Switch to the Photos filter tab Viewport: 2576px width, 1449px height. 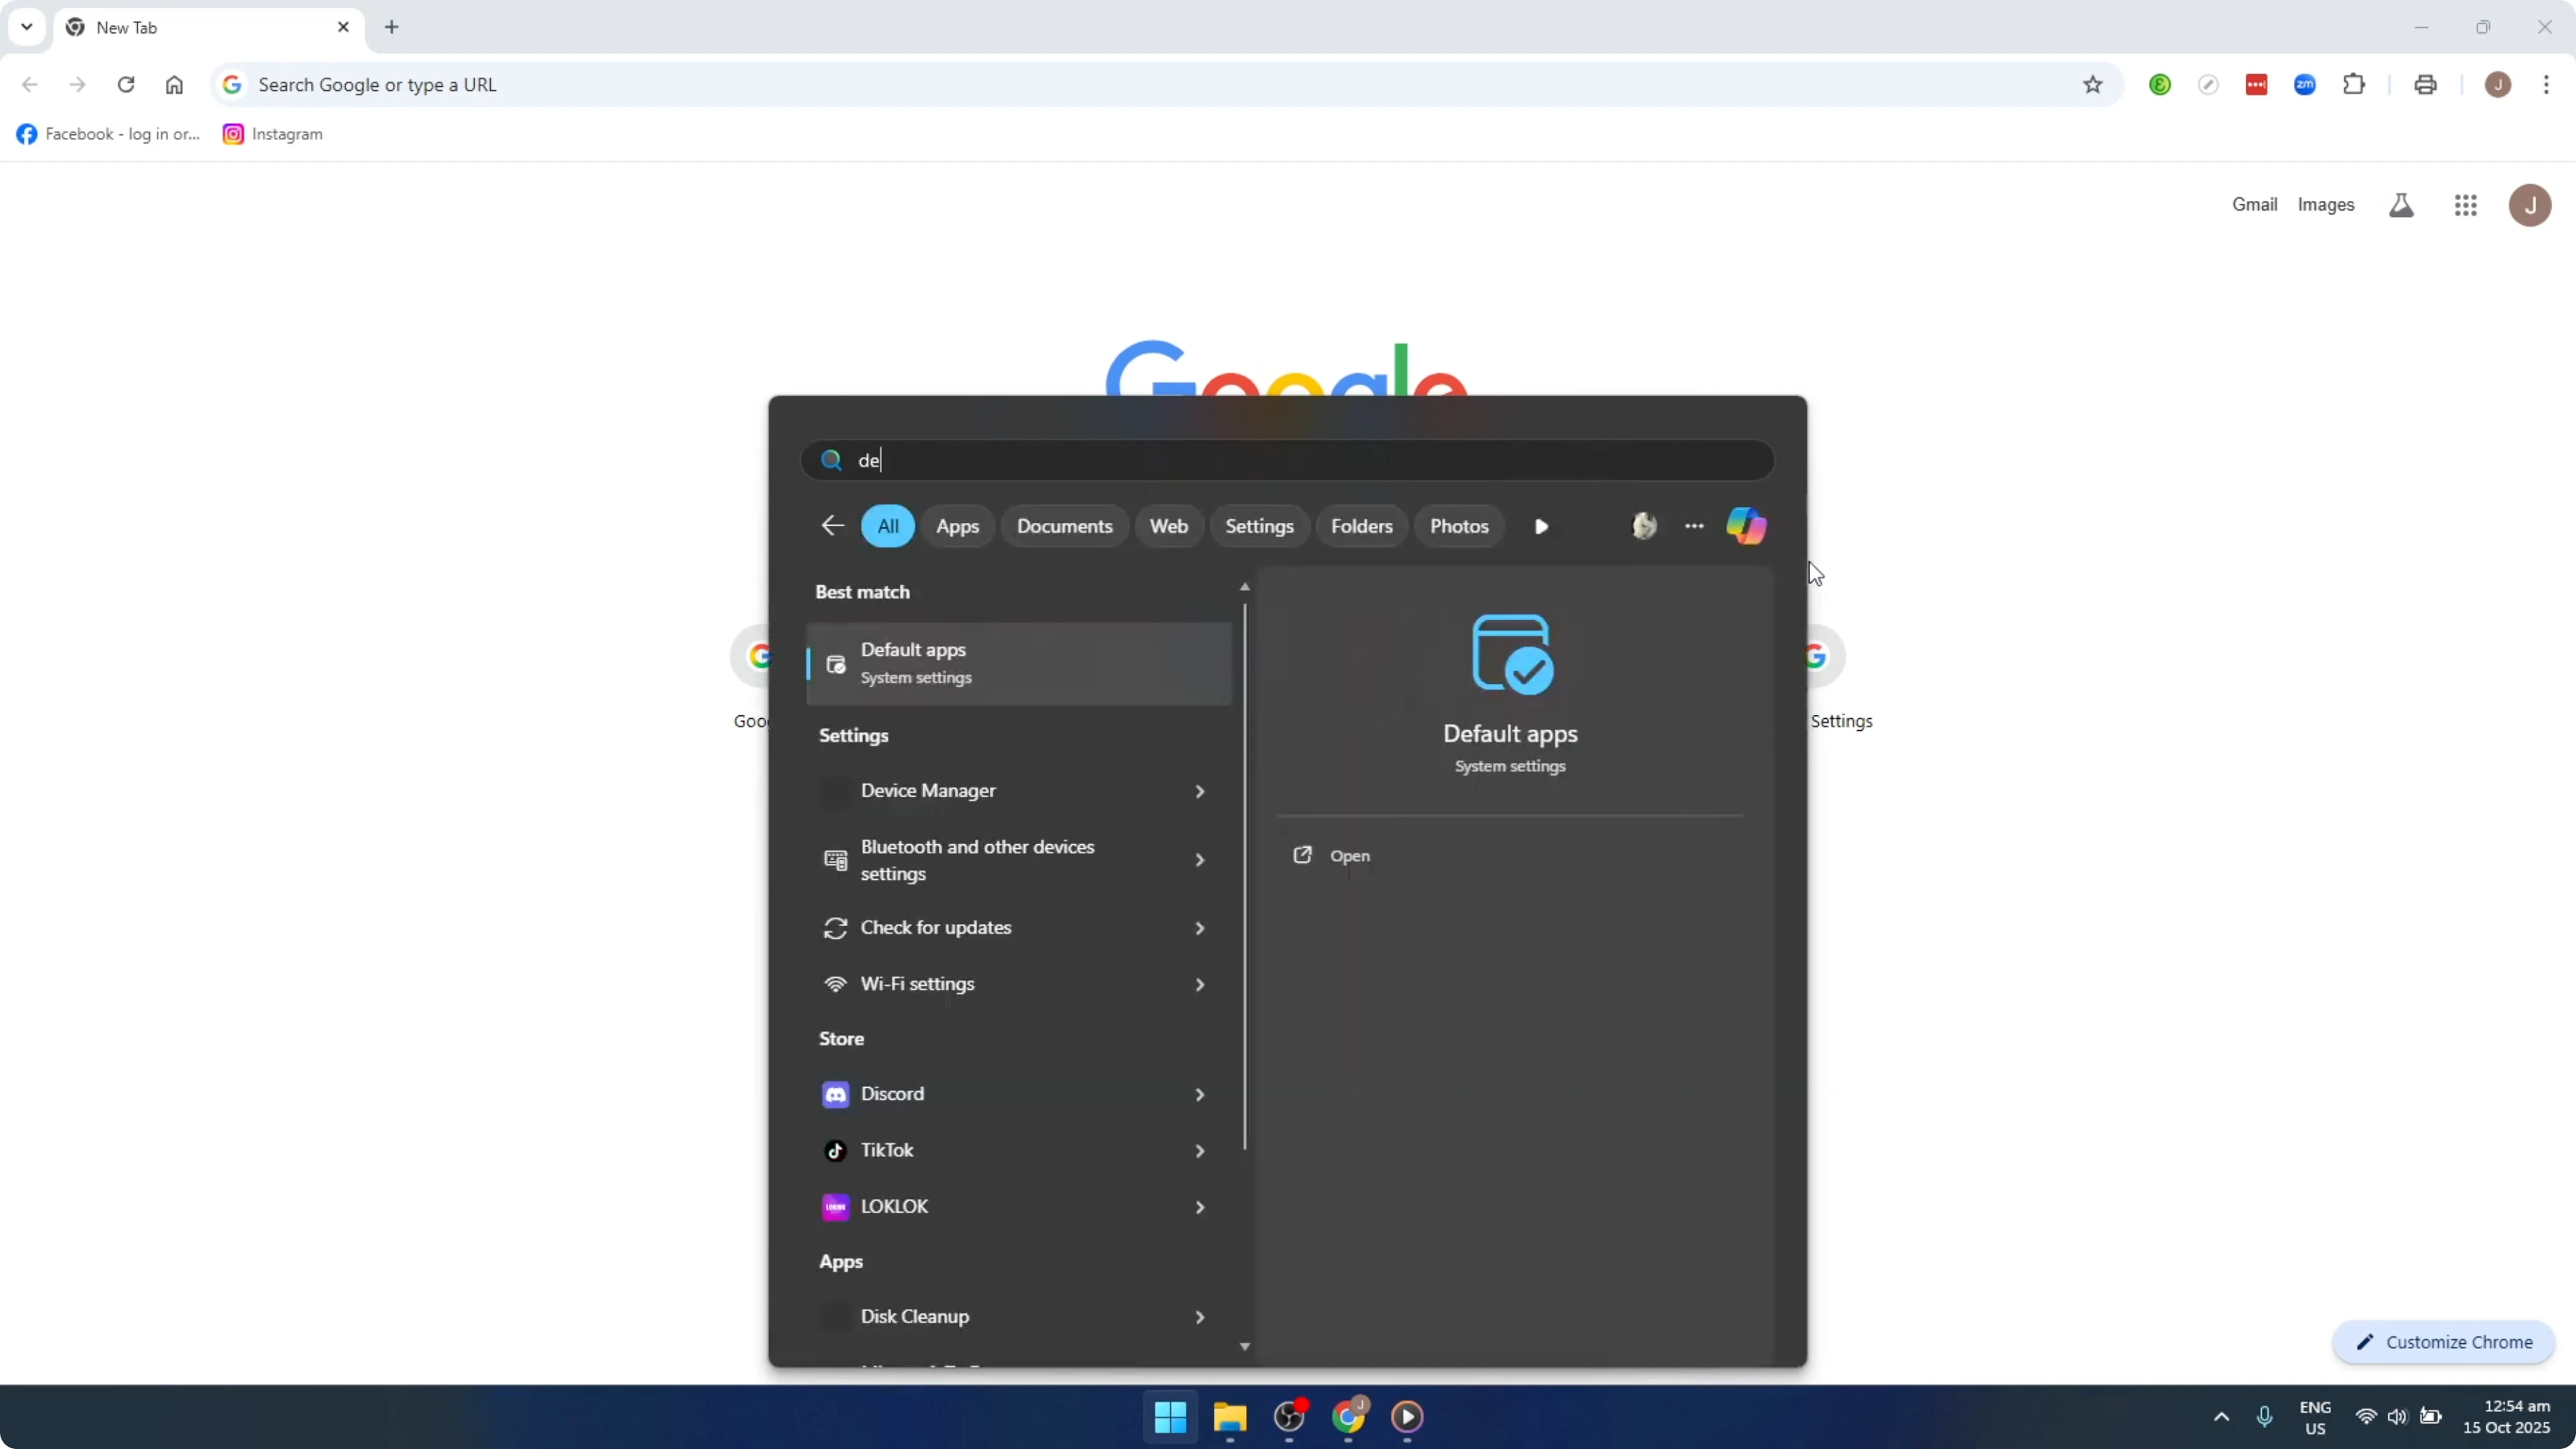1459,526
